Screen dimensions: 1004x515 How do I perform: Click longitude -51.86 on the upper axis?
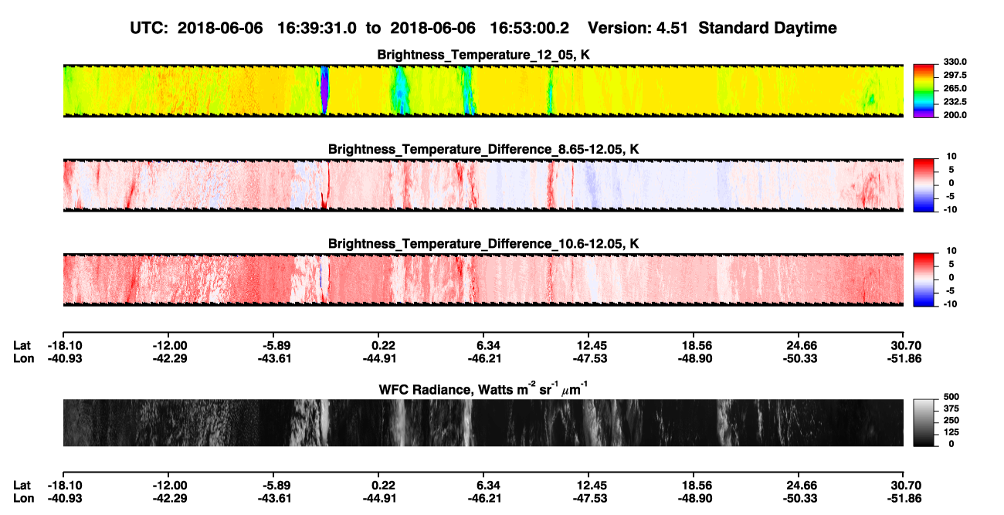coord(904,358)
